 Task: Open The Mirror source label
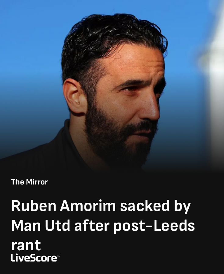click(29, 182)
